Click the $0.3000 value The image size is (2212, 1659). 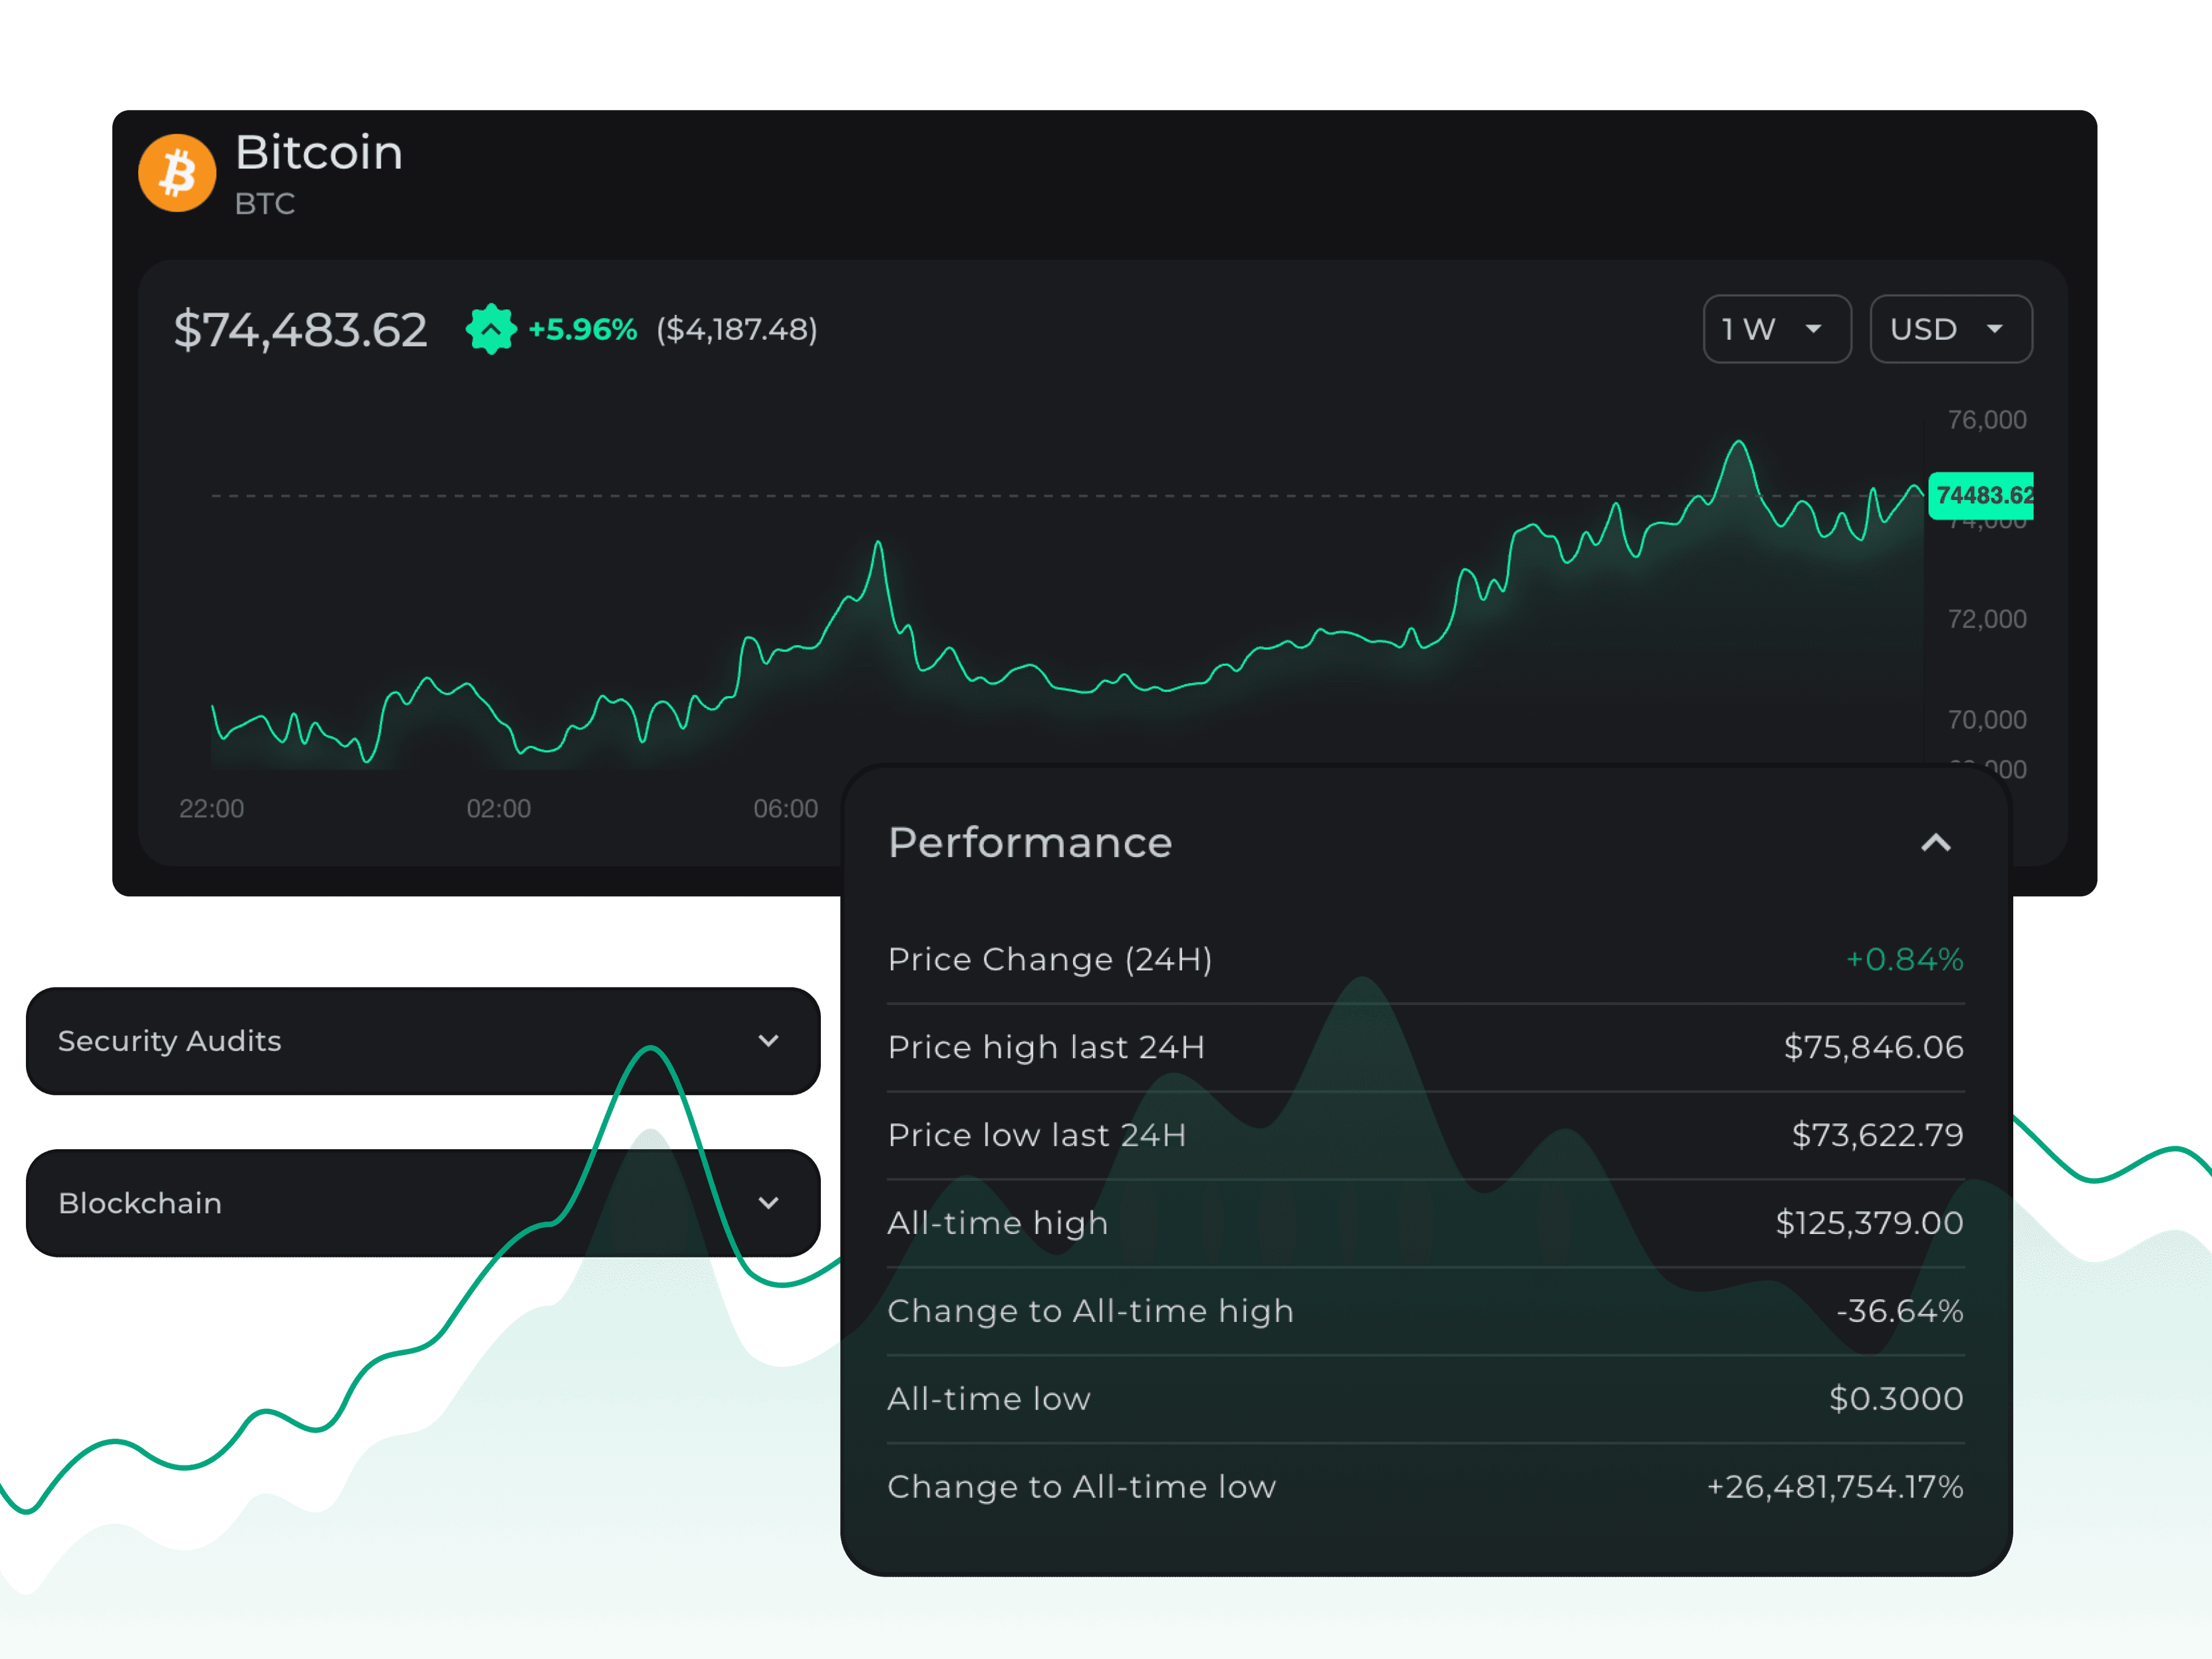[x=1896, y=1399]
